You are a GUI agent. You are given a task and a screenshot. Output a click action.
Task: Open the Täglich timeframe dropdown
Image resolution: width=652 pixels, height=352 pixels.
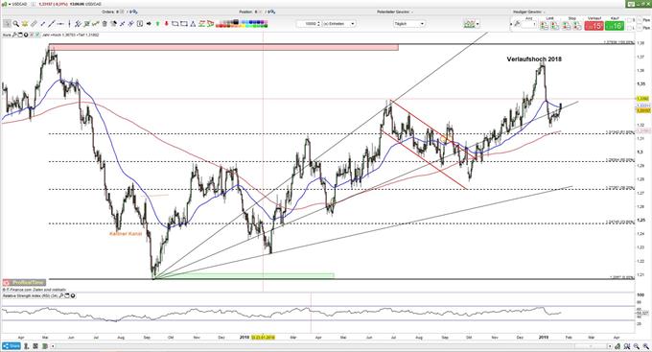pos(409,24)
